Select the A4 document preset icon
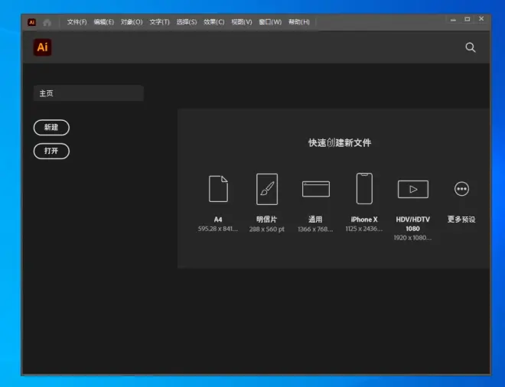Image resolution: width=505 pixels, height=387 pixels. click(x=218, y=189)
